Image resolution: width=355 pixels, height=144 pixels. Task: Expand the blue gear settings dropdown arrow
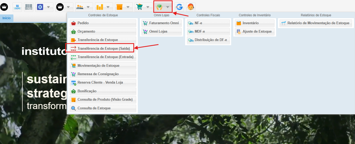click(x=48, y=7)
